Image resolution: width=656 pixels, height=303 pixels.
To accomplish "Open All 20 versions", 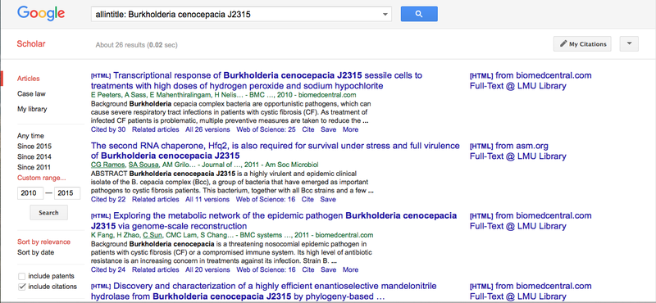I will pos(207,269).
